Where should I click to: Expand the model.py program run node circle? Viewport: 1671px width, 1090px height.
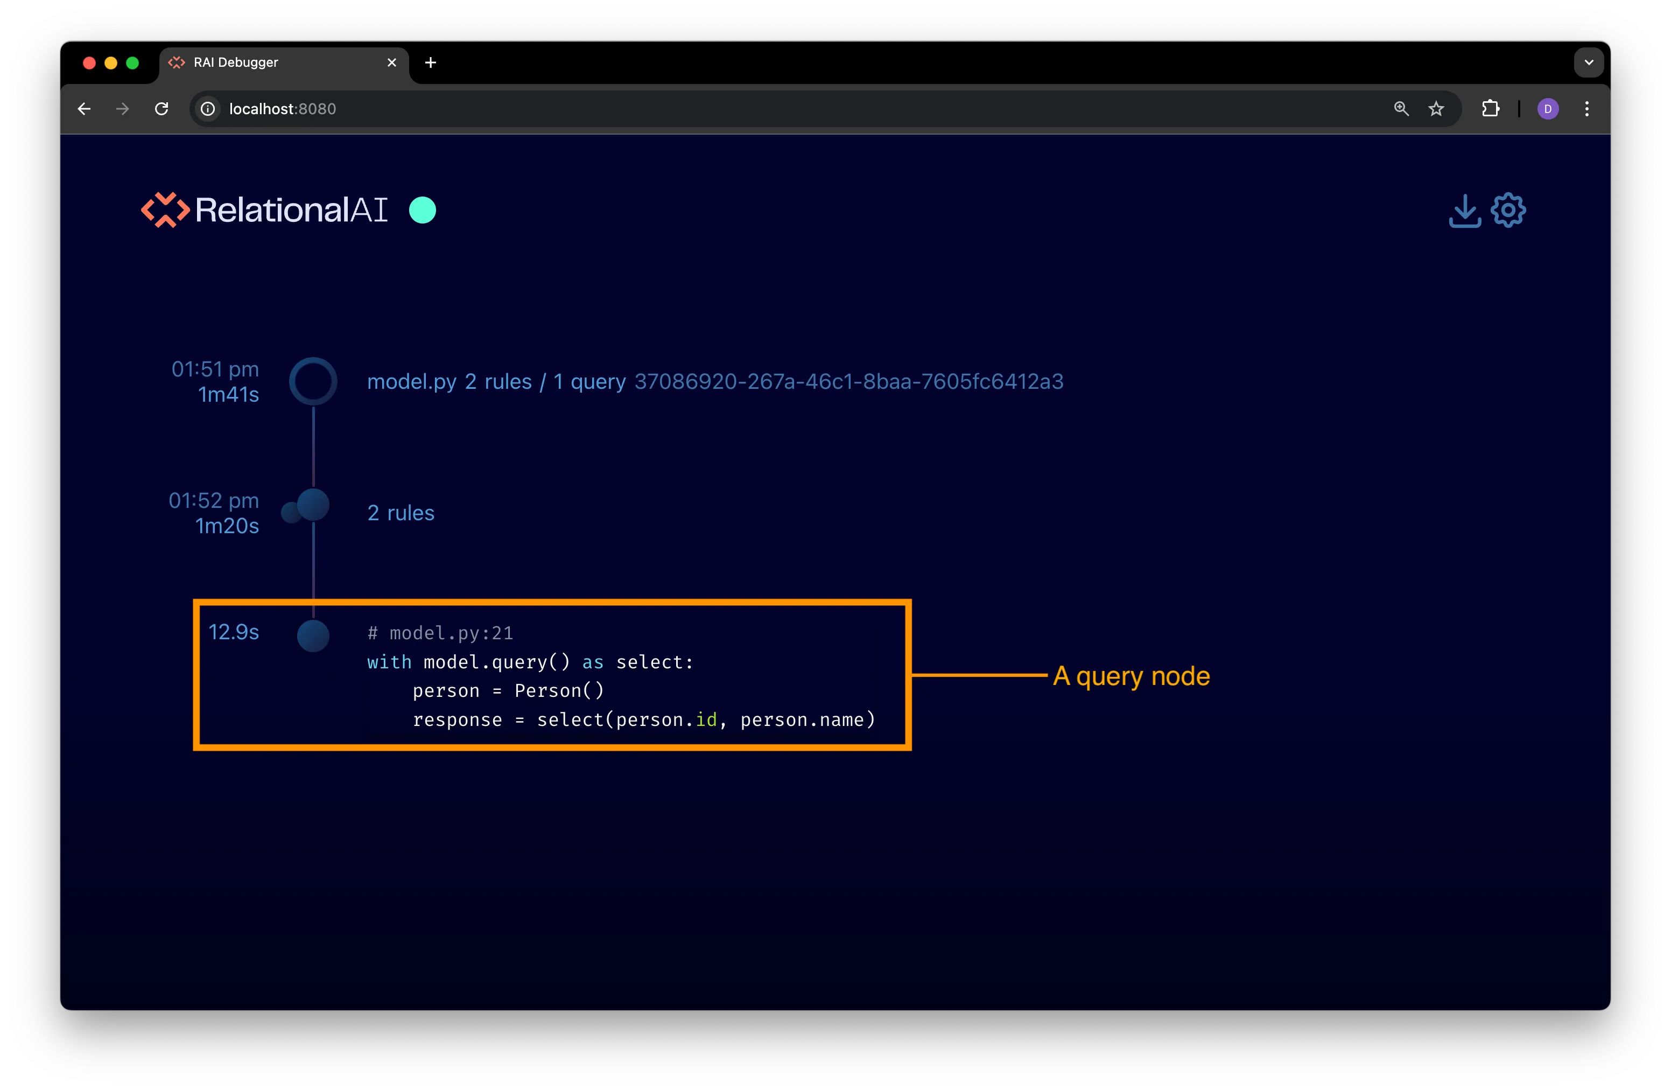click(x=313, y=381)
